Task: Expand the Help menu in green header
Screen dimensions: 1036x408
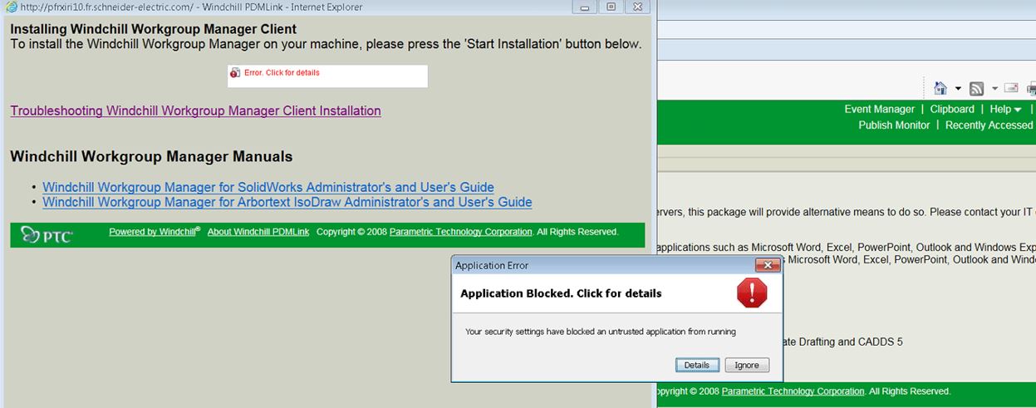Action: (1005, 109)
